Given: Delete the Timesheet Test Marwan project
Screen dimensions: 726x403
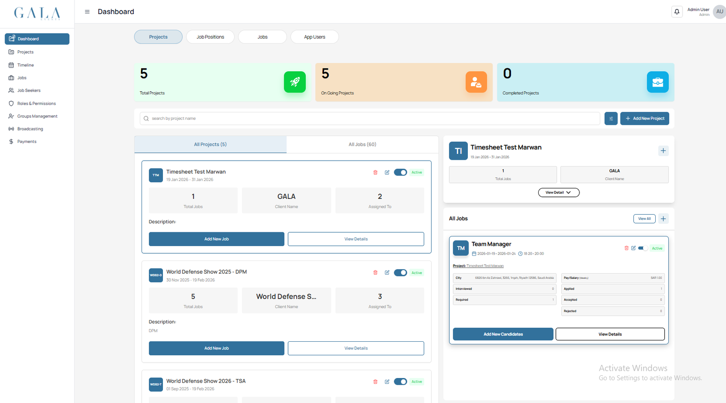Looking at the screenshot, I should 375,172.
